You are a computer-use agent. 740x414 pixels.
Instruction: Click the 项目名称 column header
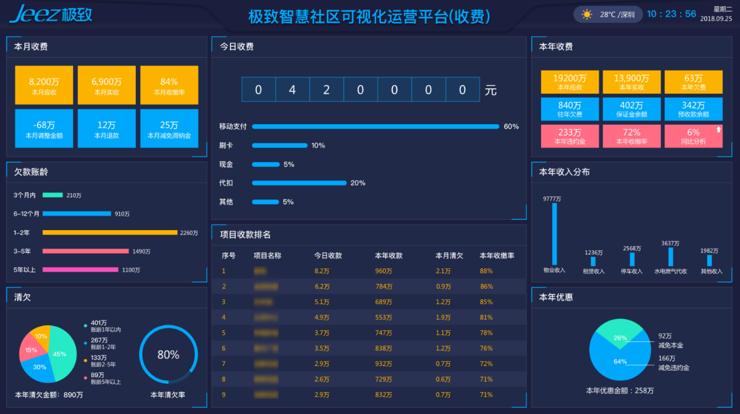267,256
